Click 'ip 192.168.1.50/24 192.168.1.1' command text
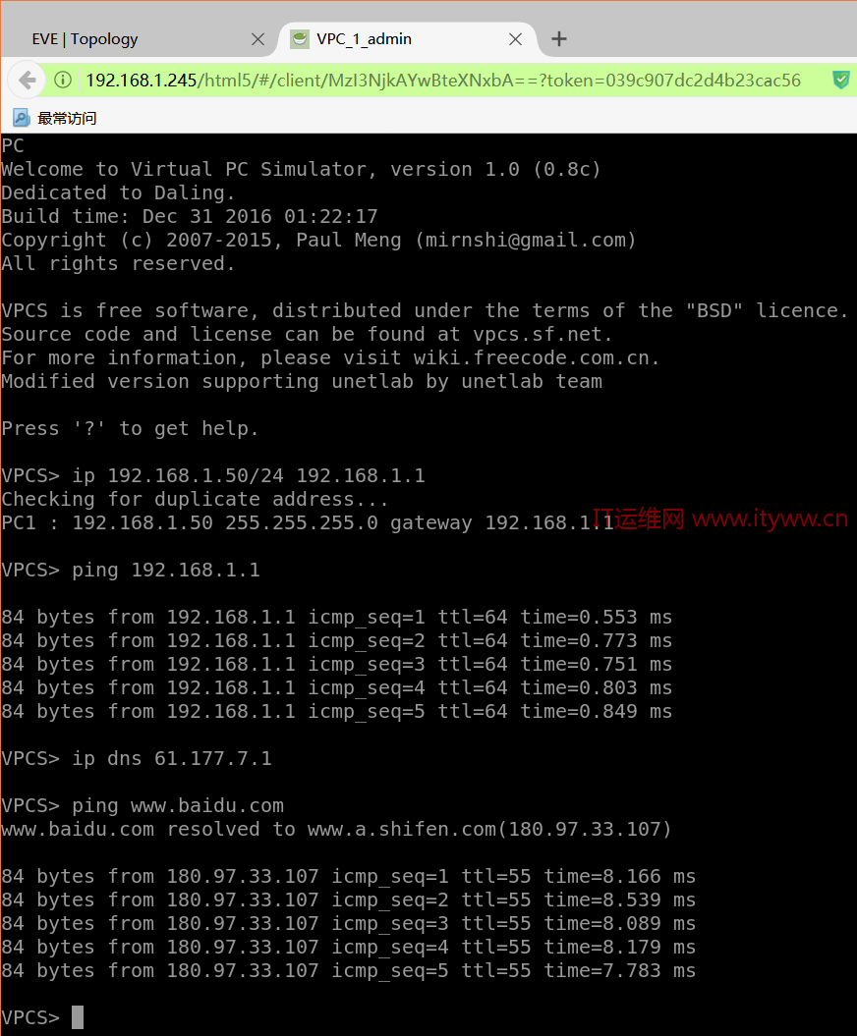 (x=249, y=475)
